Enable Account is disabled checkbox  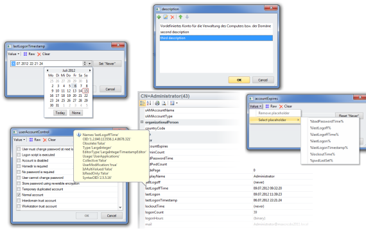[19, 160]
